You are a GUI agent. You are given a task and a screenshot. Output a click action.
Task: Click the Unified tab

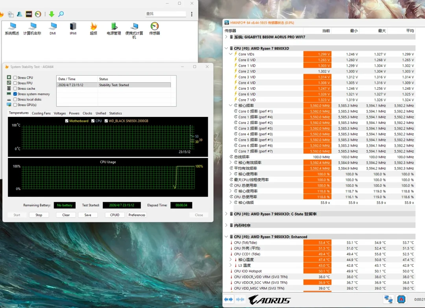101,113
